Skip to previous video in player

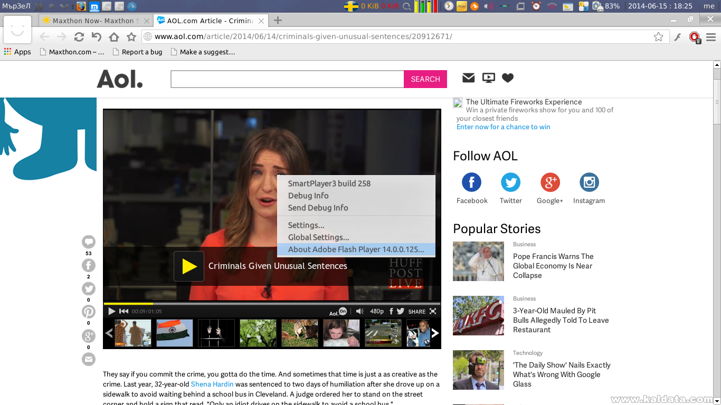[x=124, y=311]
